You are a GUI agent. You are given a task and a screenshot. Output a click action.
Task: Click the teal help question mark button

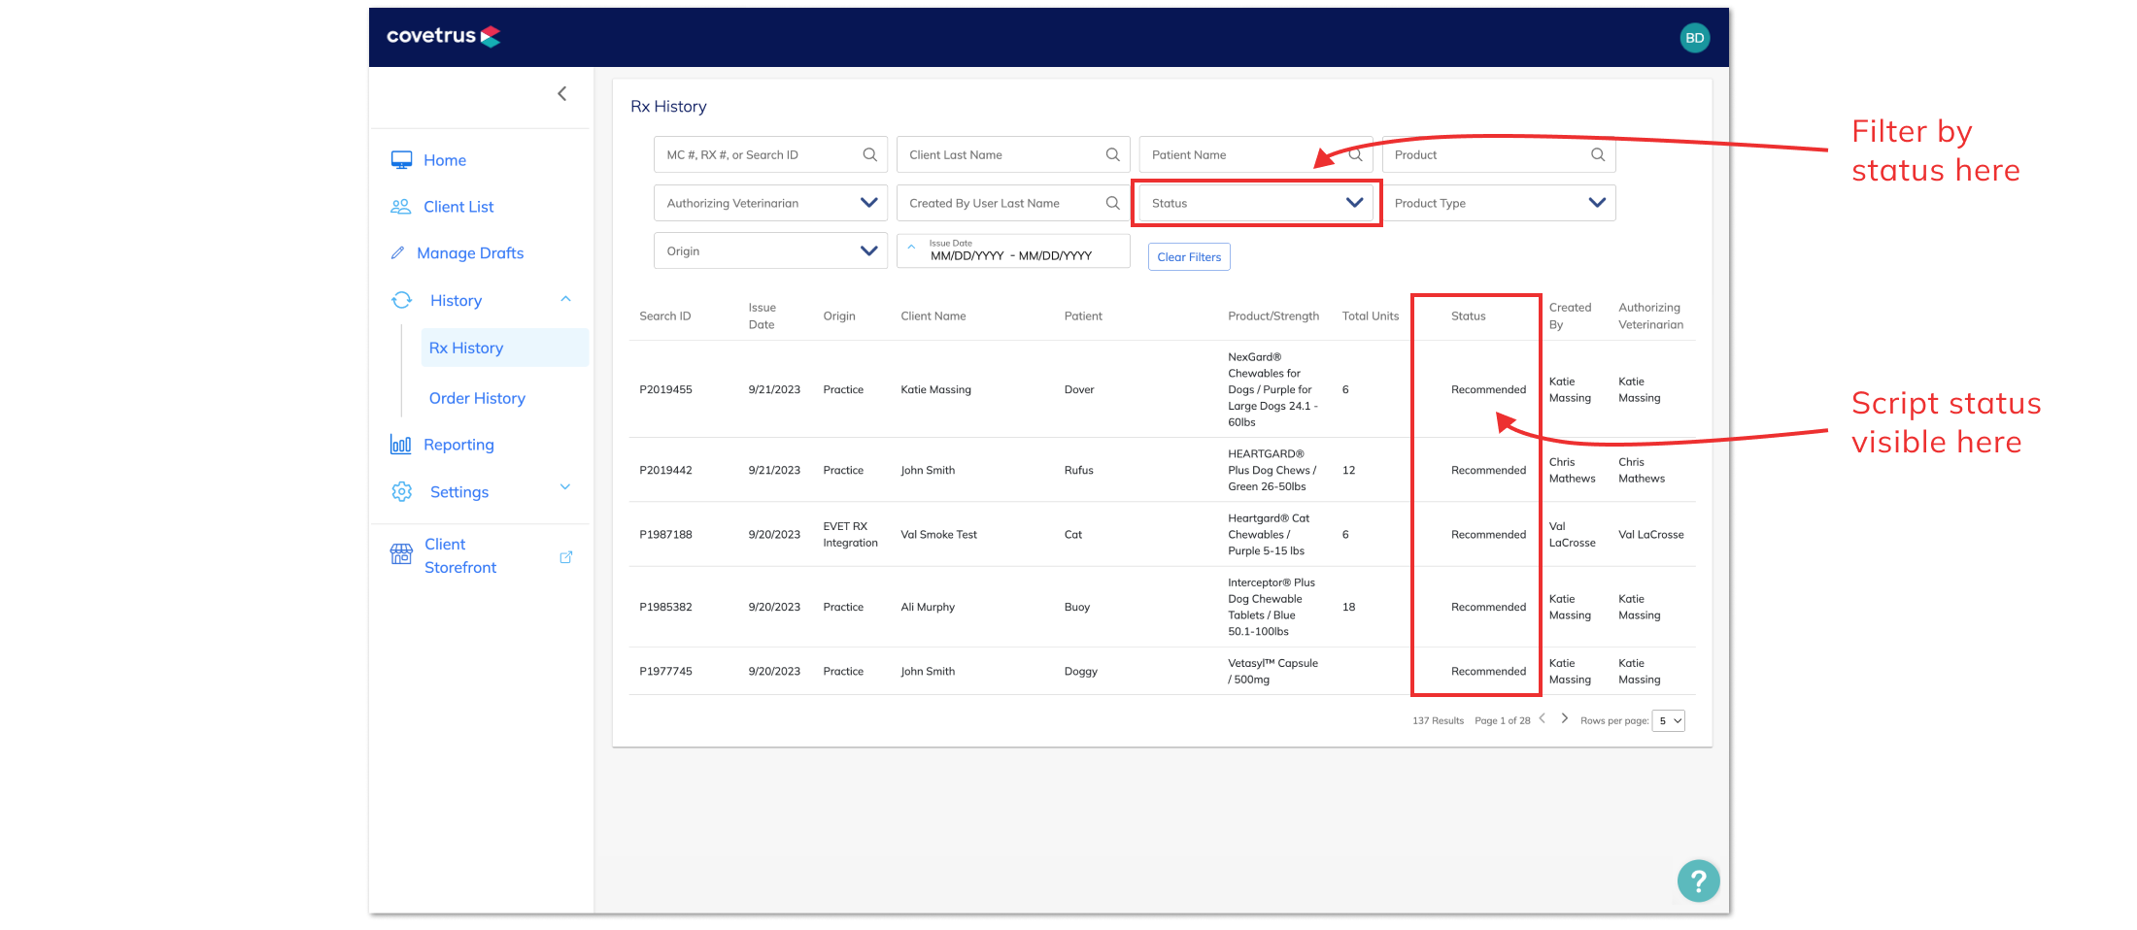point(1698,880)
